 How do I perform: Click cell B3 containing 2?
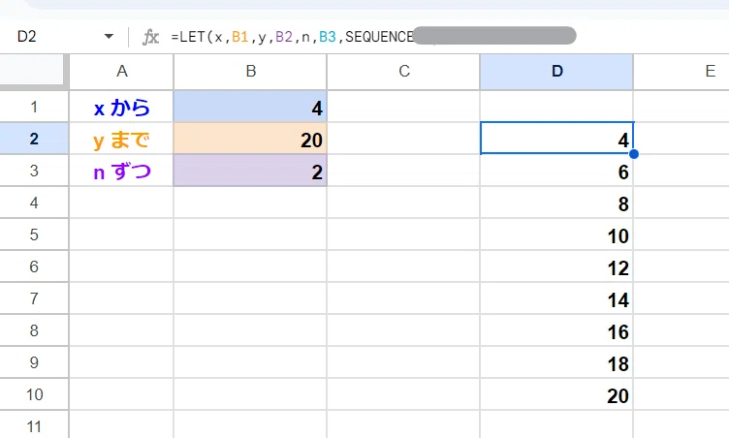pyautogui.click(x=250, y=171)
